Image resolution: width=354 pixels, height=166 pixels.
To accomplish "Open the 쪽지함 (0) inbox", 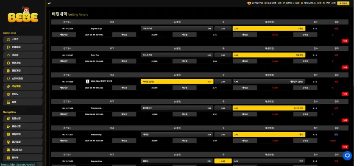I will tap(23, 150).
